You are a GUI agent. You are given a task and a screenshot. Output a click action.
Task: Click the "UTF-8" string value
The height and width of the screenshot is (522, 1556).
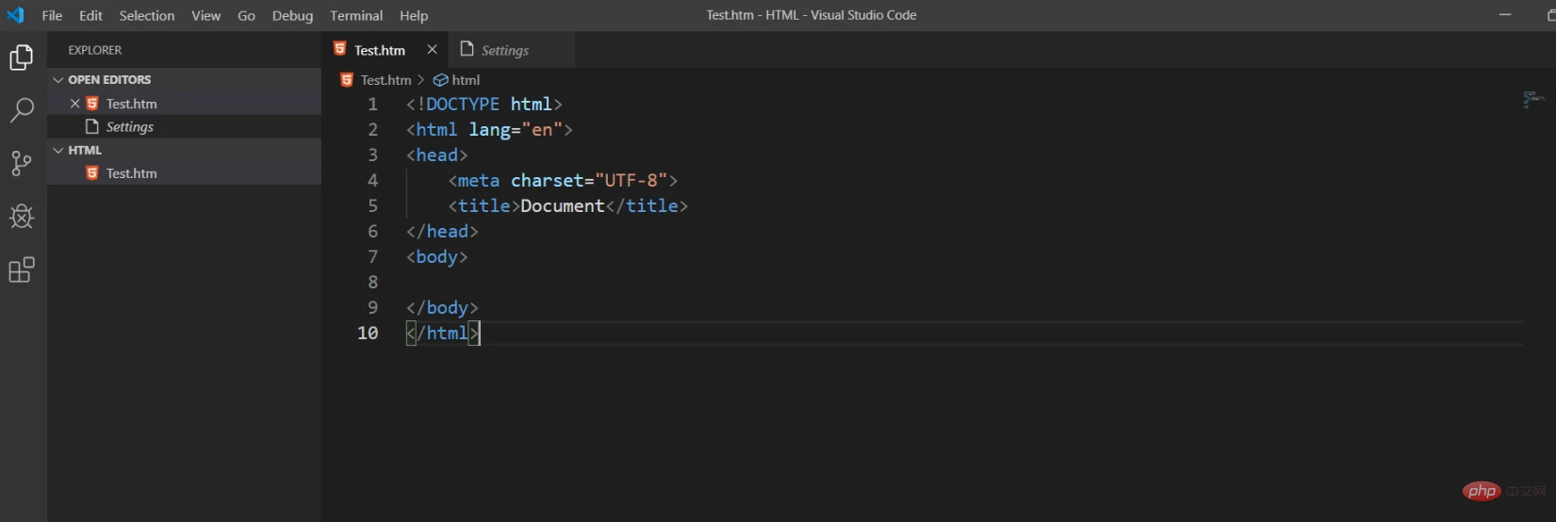coord(631,180)
